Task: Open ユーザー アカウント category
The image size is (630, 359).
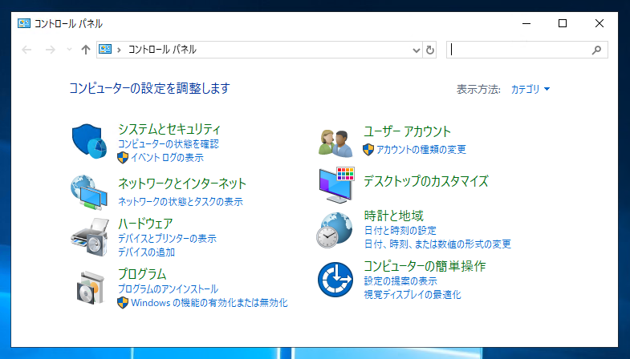Action: pyautogui.click(x=408, y=131)
